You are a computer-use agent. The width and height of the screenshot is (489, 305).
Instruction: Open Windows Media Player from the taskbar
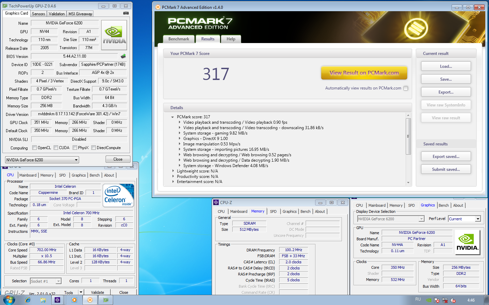(x=74, y=300)
